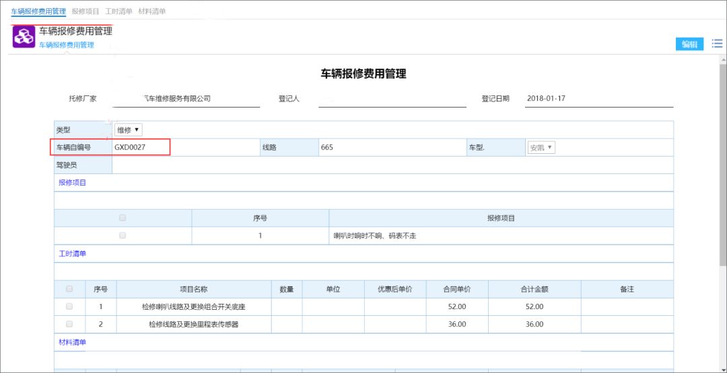Click the 备注 column header
The image size is (727, 373).
pyautogui.click(x=627, y=289)
